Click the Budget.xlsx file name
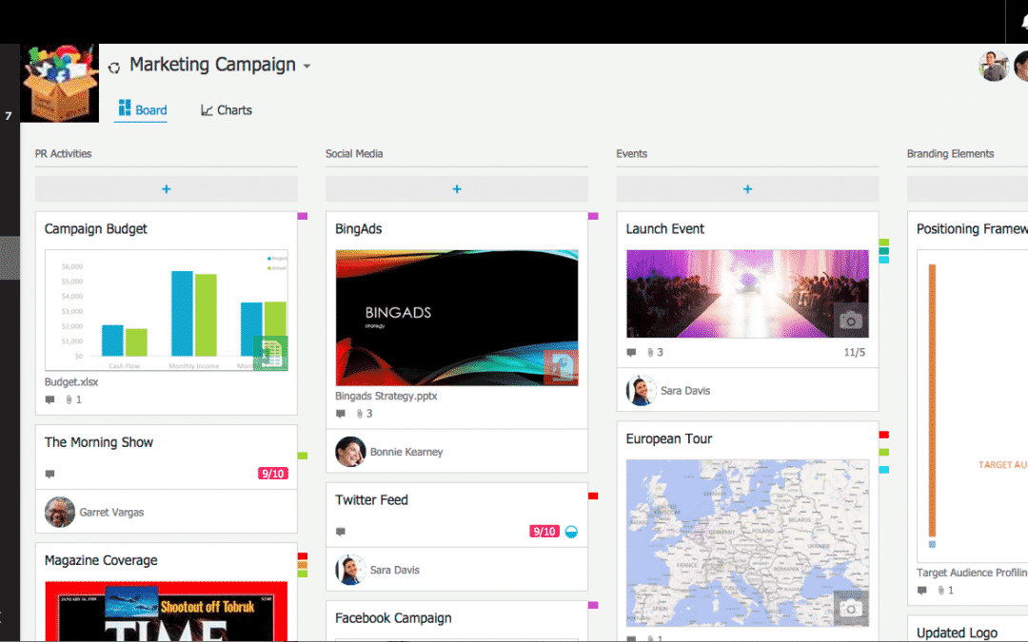 (x=71, y=382)
